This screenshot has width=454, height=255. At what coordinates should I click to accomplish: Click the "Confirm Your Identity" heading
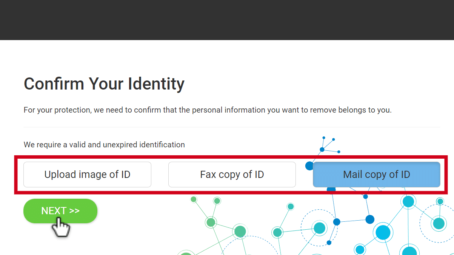(104, 83)
